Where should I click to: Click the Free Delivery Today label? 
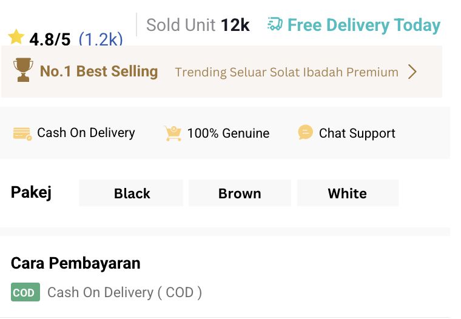point(363,25)
